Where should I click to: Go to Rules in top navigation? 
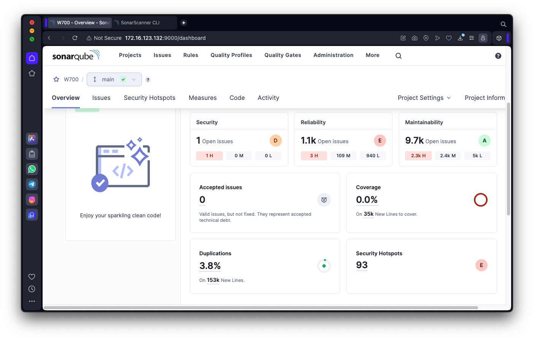(191, 55)
